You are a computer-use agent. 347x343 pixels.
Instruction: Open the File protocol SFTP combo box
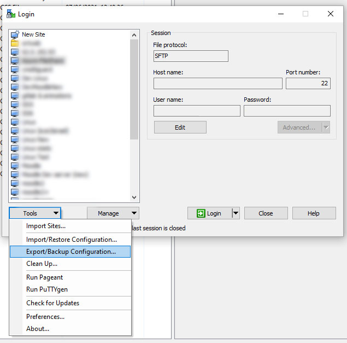point(191,56)
